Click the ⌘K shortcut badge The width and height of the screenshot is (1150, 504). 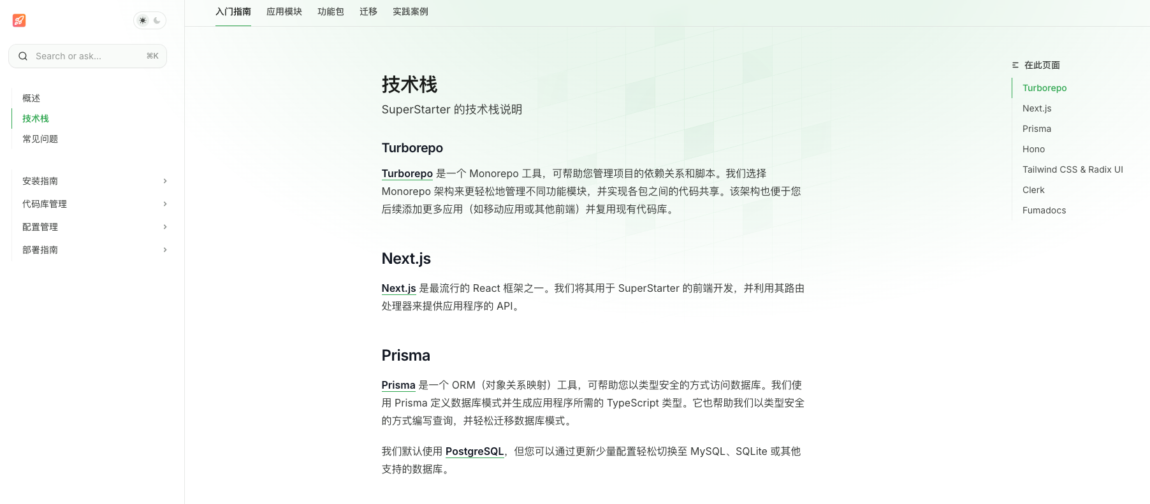click(x=152, y=56)
